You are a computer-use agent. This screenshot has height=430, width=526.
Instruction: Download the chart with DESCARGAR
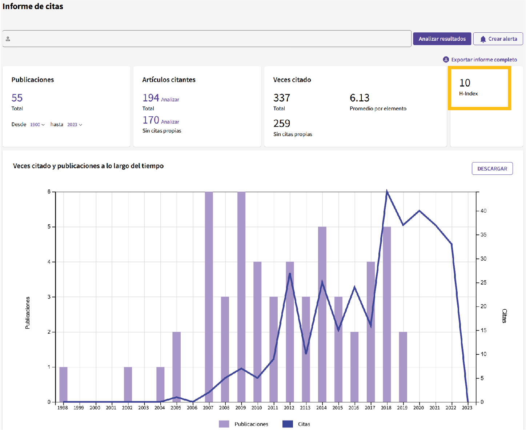[x=492, y=169]
